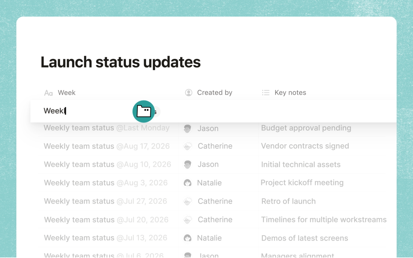Select the Vendor contracts signed cell
Screen dimensions: 413x258
coord(305,146)
